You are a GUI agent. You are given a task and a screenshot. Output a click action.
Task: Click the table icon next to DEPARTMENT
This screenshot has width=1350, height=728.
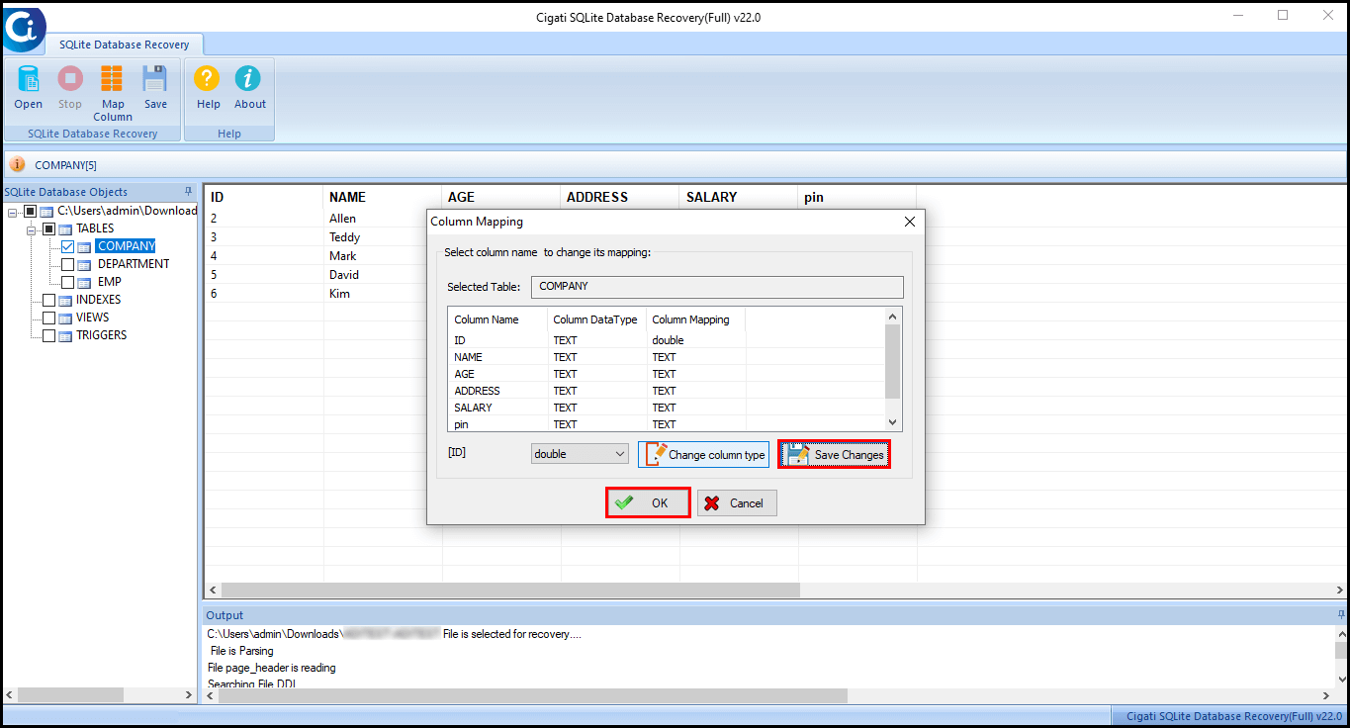pyautogui.click(x=84, y=264)
